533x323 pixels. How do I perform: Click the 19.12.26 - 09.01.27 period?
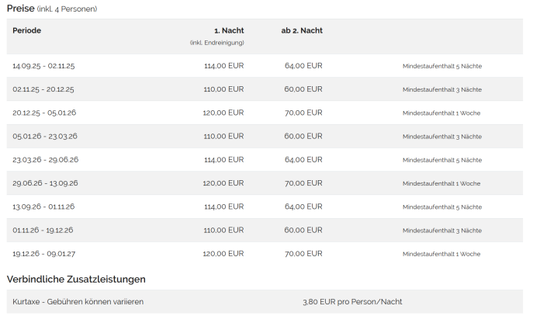point(43,254)
